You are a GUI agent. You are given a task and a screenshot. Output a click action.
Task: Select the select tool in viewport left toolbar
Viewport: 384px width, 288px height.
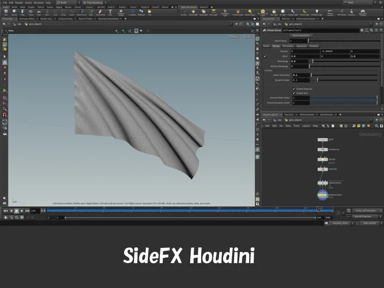5,56
